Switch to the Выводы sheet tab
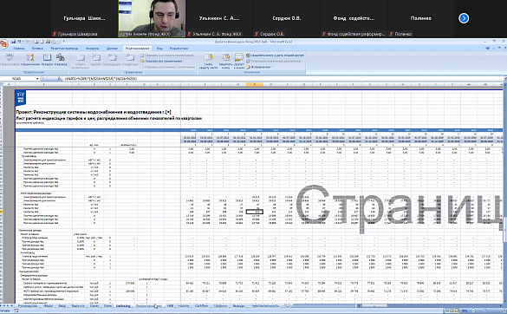Viewport: 507px width, 314px height. pyautogui.click(x=239, y=305)
